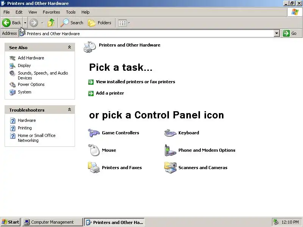The width and height of the screenshot is (303, 227).
Task: Open the Favorites menu
Action: [52, 12]
